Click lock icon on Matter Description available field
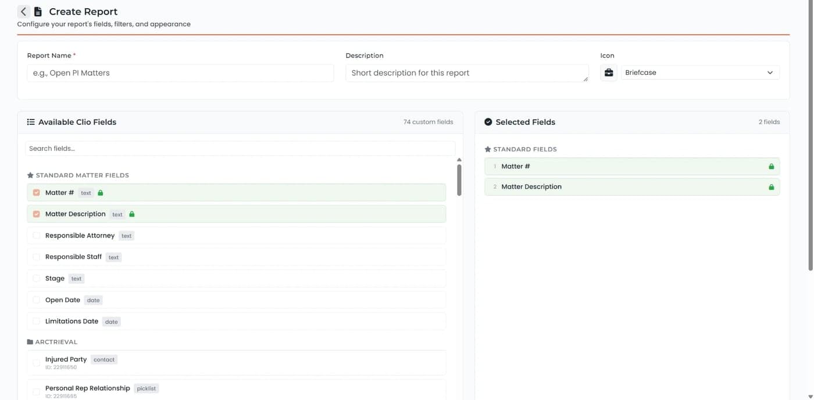Image resolution: width=814 pixels, height=400 pixels. (132, 214)
